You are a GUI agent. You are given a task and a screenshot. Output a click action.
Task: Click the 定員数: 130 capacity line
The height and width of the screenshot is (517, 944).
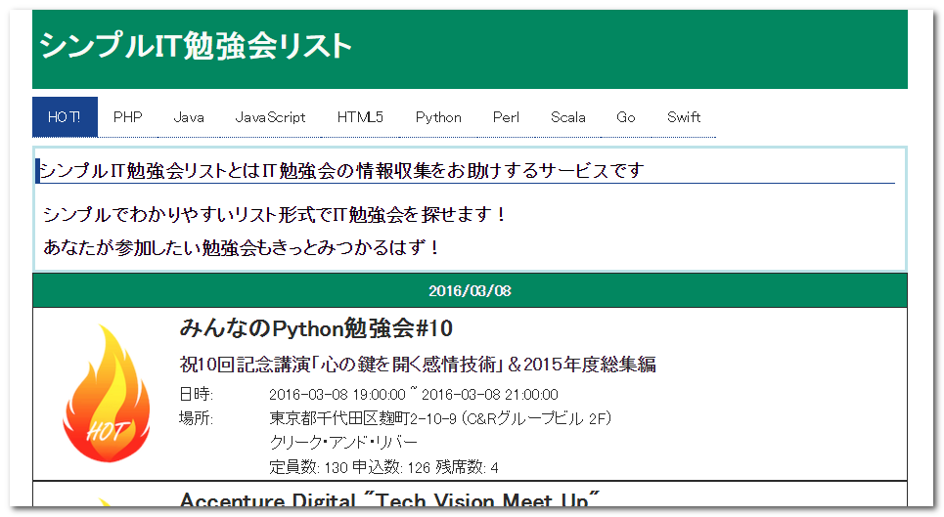[383, 467]
